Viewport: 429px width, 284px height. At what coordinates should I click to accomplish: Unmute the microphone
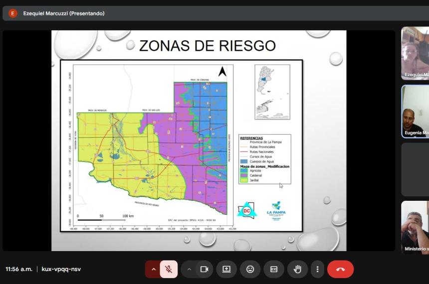pyautogui.click(x=169, y=269)
